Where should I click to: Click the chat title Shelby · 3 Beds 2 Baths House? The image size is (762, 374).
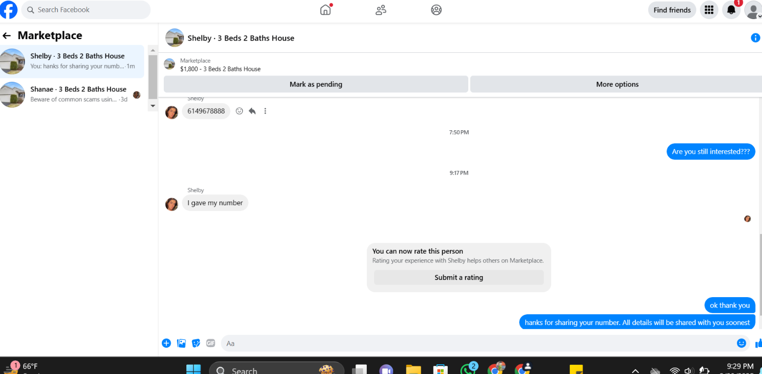(x=241, y=38)
